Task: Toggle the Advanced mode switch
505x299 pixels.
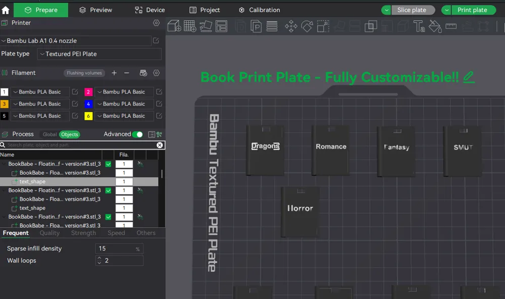Action: [137, 134]
